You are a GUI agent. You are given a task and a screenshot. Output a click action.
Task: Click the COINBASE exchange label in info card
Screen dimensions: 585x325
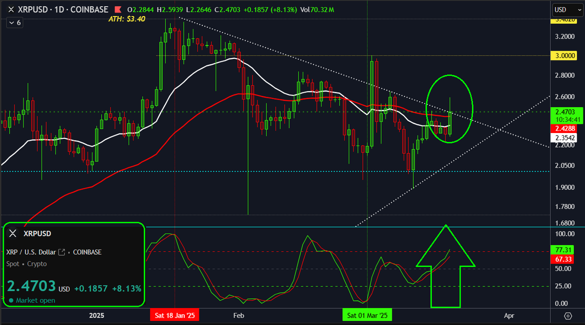(x=87, y=252)
